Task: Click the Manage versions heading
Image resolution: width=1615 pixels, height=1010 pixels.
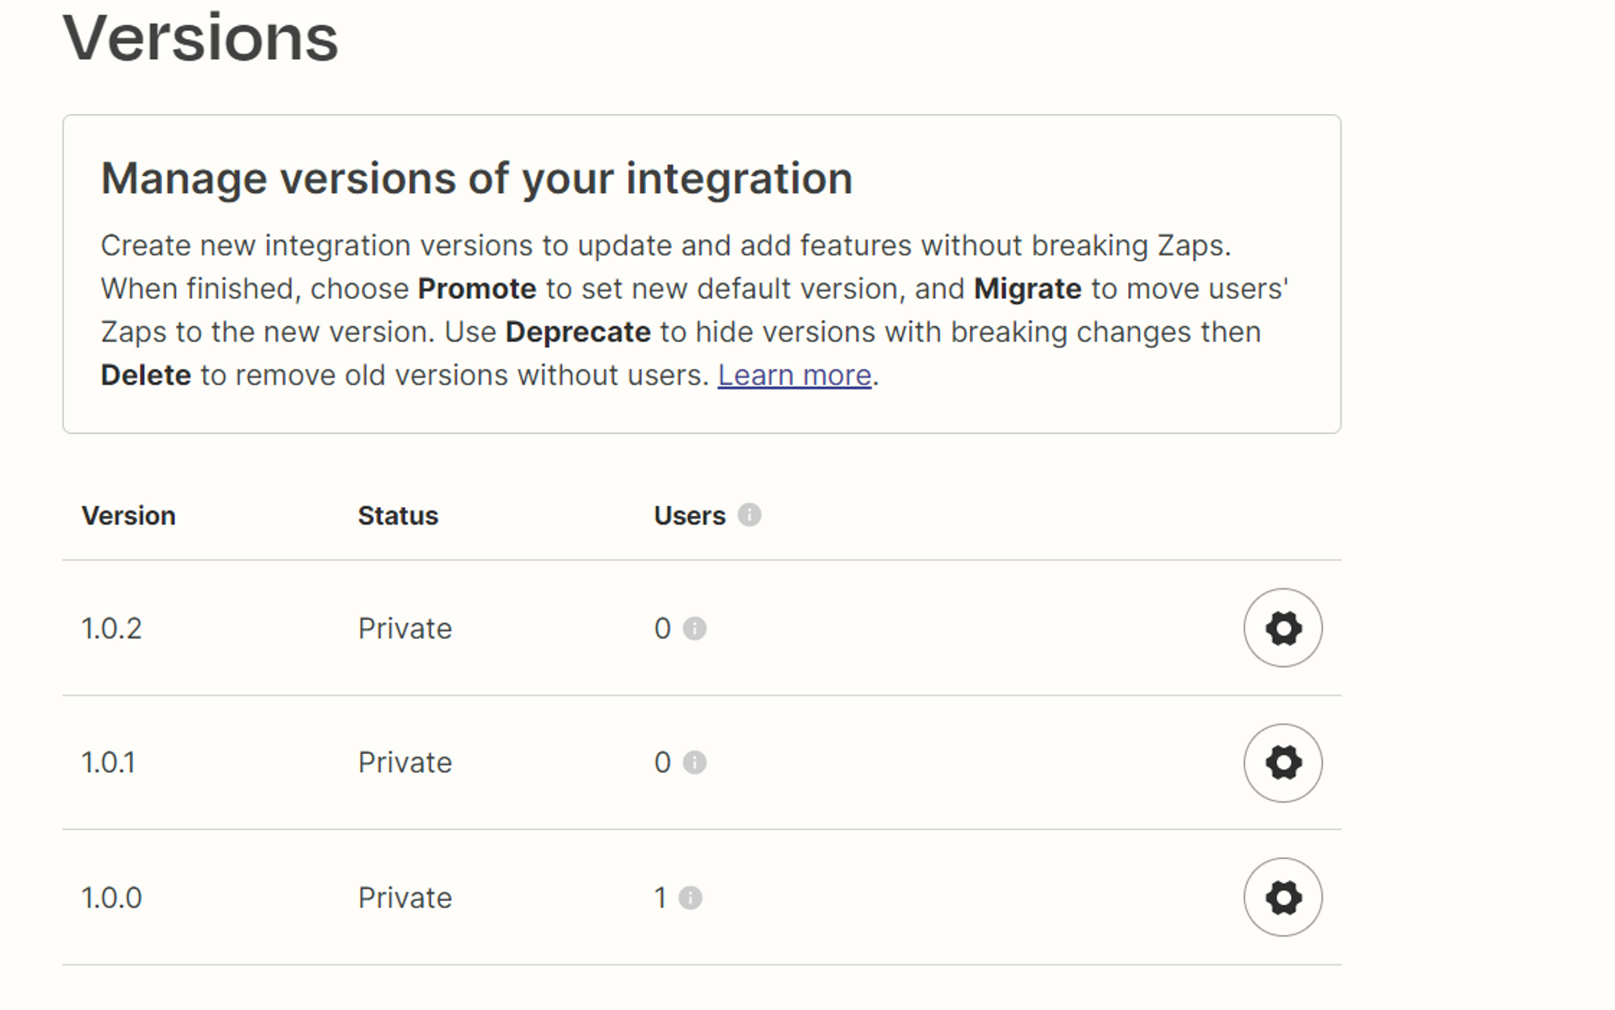Action: click(x=476, y=178)
